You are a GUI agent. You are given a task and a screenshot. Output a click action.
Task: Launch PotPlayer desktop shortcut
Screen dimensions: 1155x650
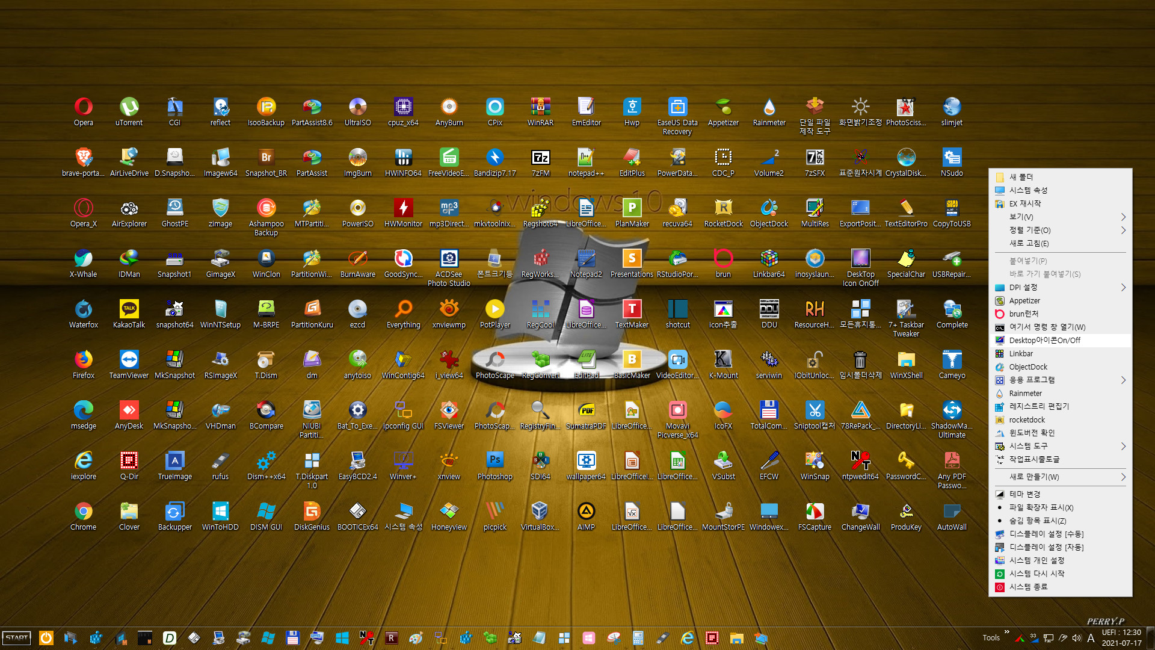pos(494,314)
